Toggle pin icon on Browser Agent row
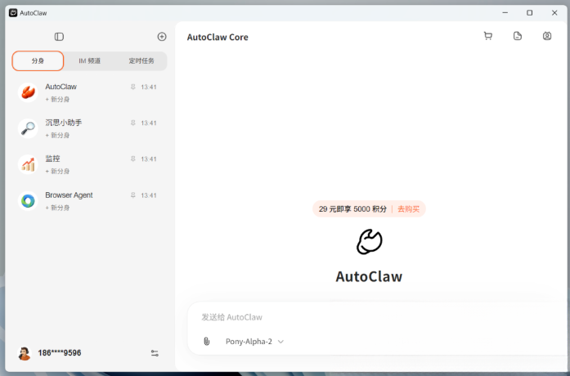Image resolution: width=570 pixels, height=376 pixels. point(133,195)
